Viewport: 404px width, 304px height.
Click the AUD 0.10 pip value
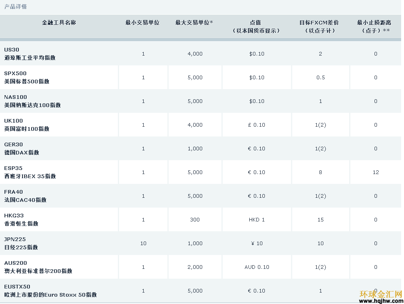tap(257, 267)
